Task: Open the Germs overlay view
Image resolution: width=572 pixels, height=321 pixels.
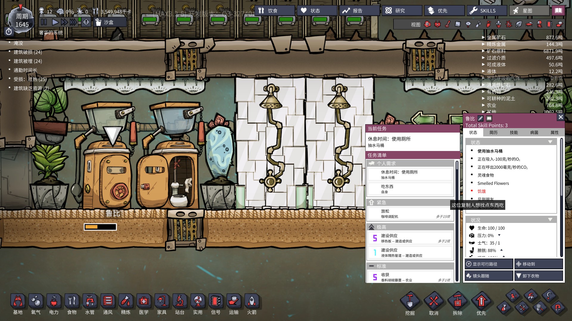Action: tap(509, 24)
